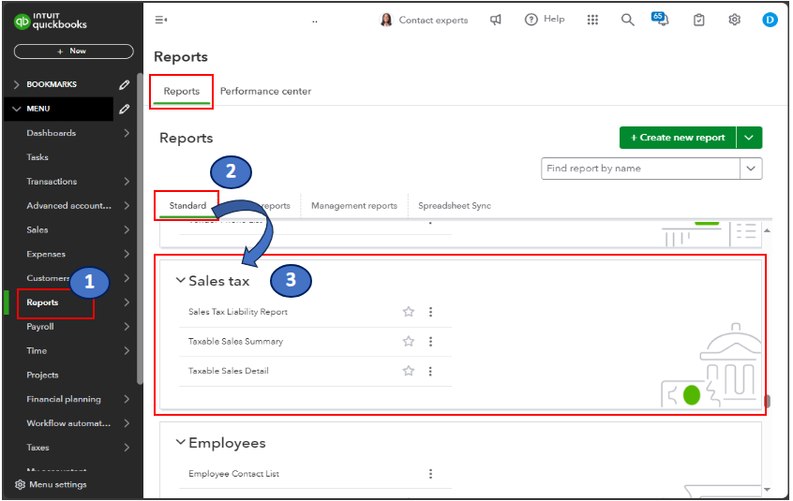The image size is (793, 501).
Task: Collapse the sidebar with hamburger icon
Action: click(161, 20)
